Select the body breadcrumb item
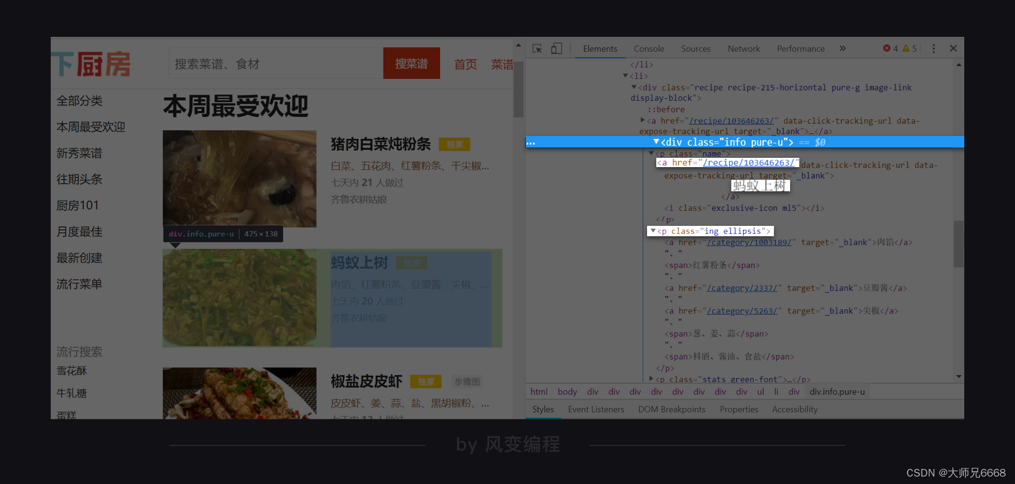The image size is (1015, 484). (x=567, y=392)
